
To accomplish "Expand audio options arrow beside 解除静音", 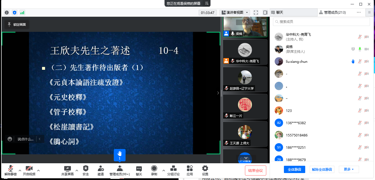I will click(x=20, y=171).
